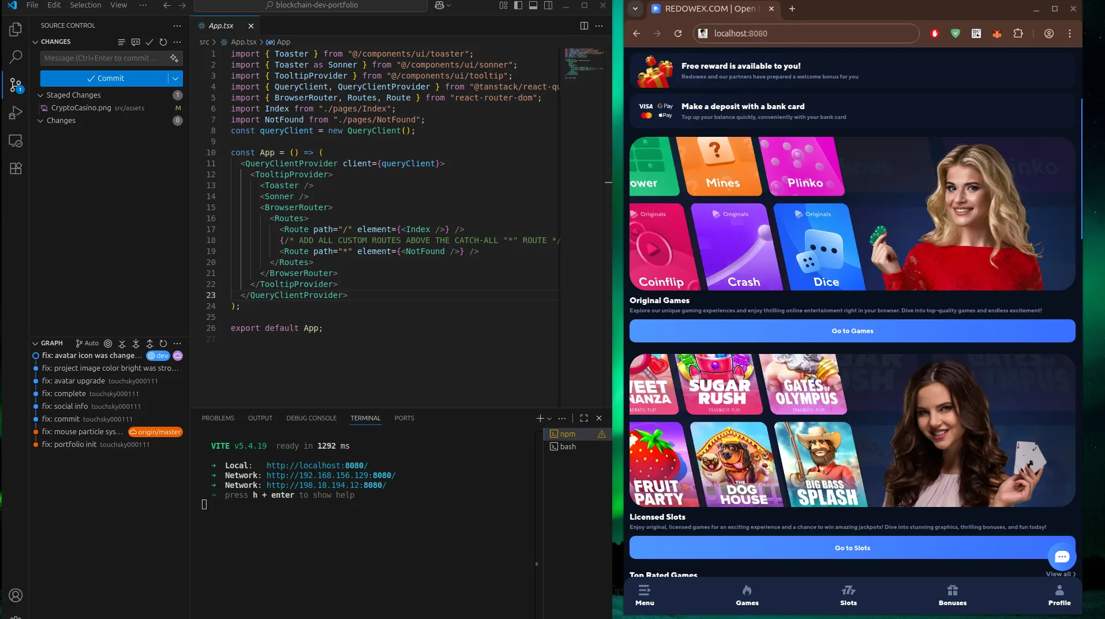This screenshot has height=619, width=1105.
Task: Switch to the Problems panel tab
Action: (218, 418)
